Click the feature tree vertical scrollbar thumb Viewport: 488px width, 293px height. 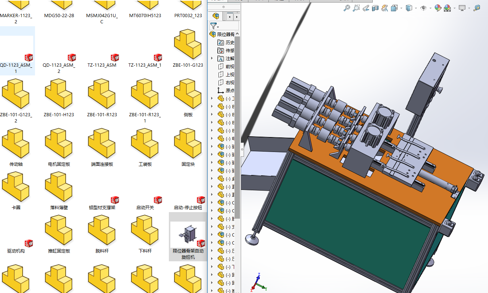(237, 128)
